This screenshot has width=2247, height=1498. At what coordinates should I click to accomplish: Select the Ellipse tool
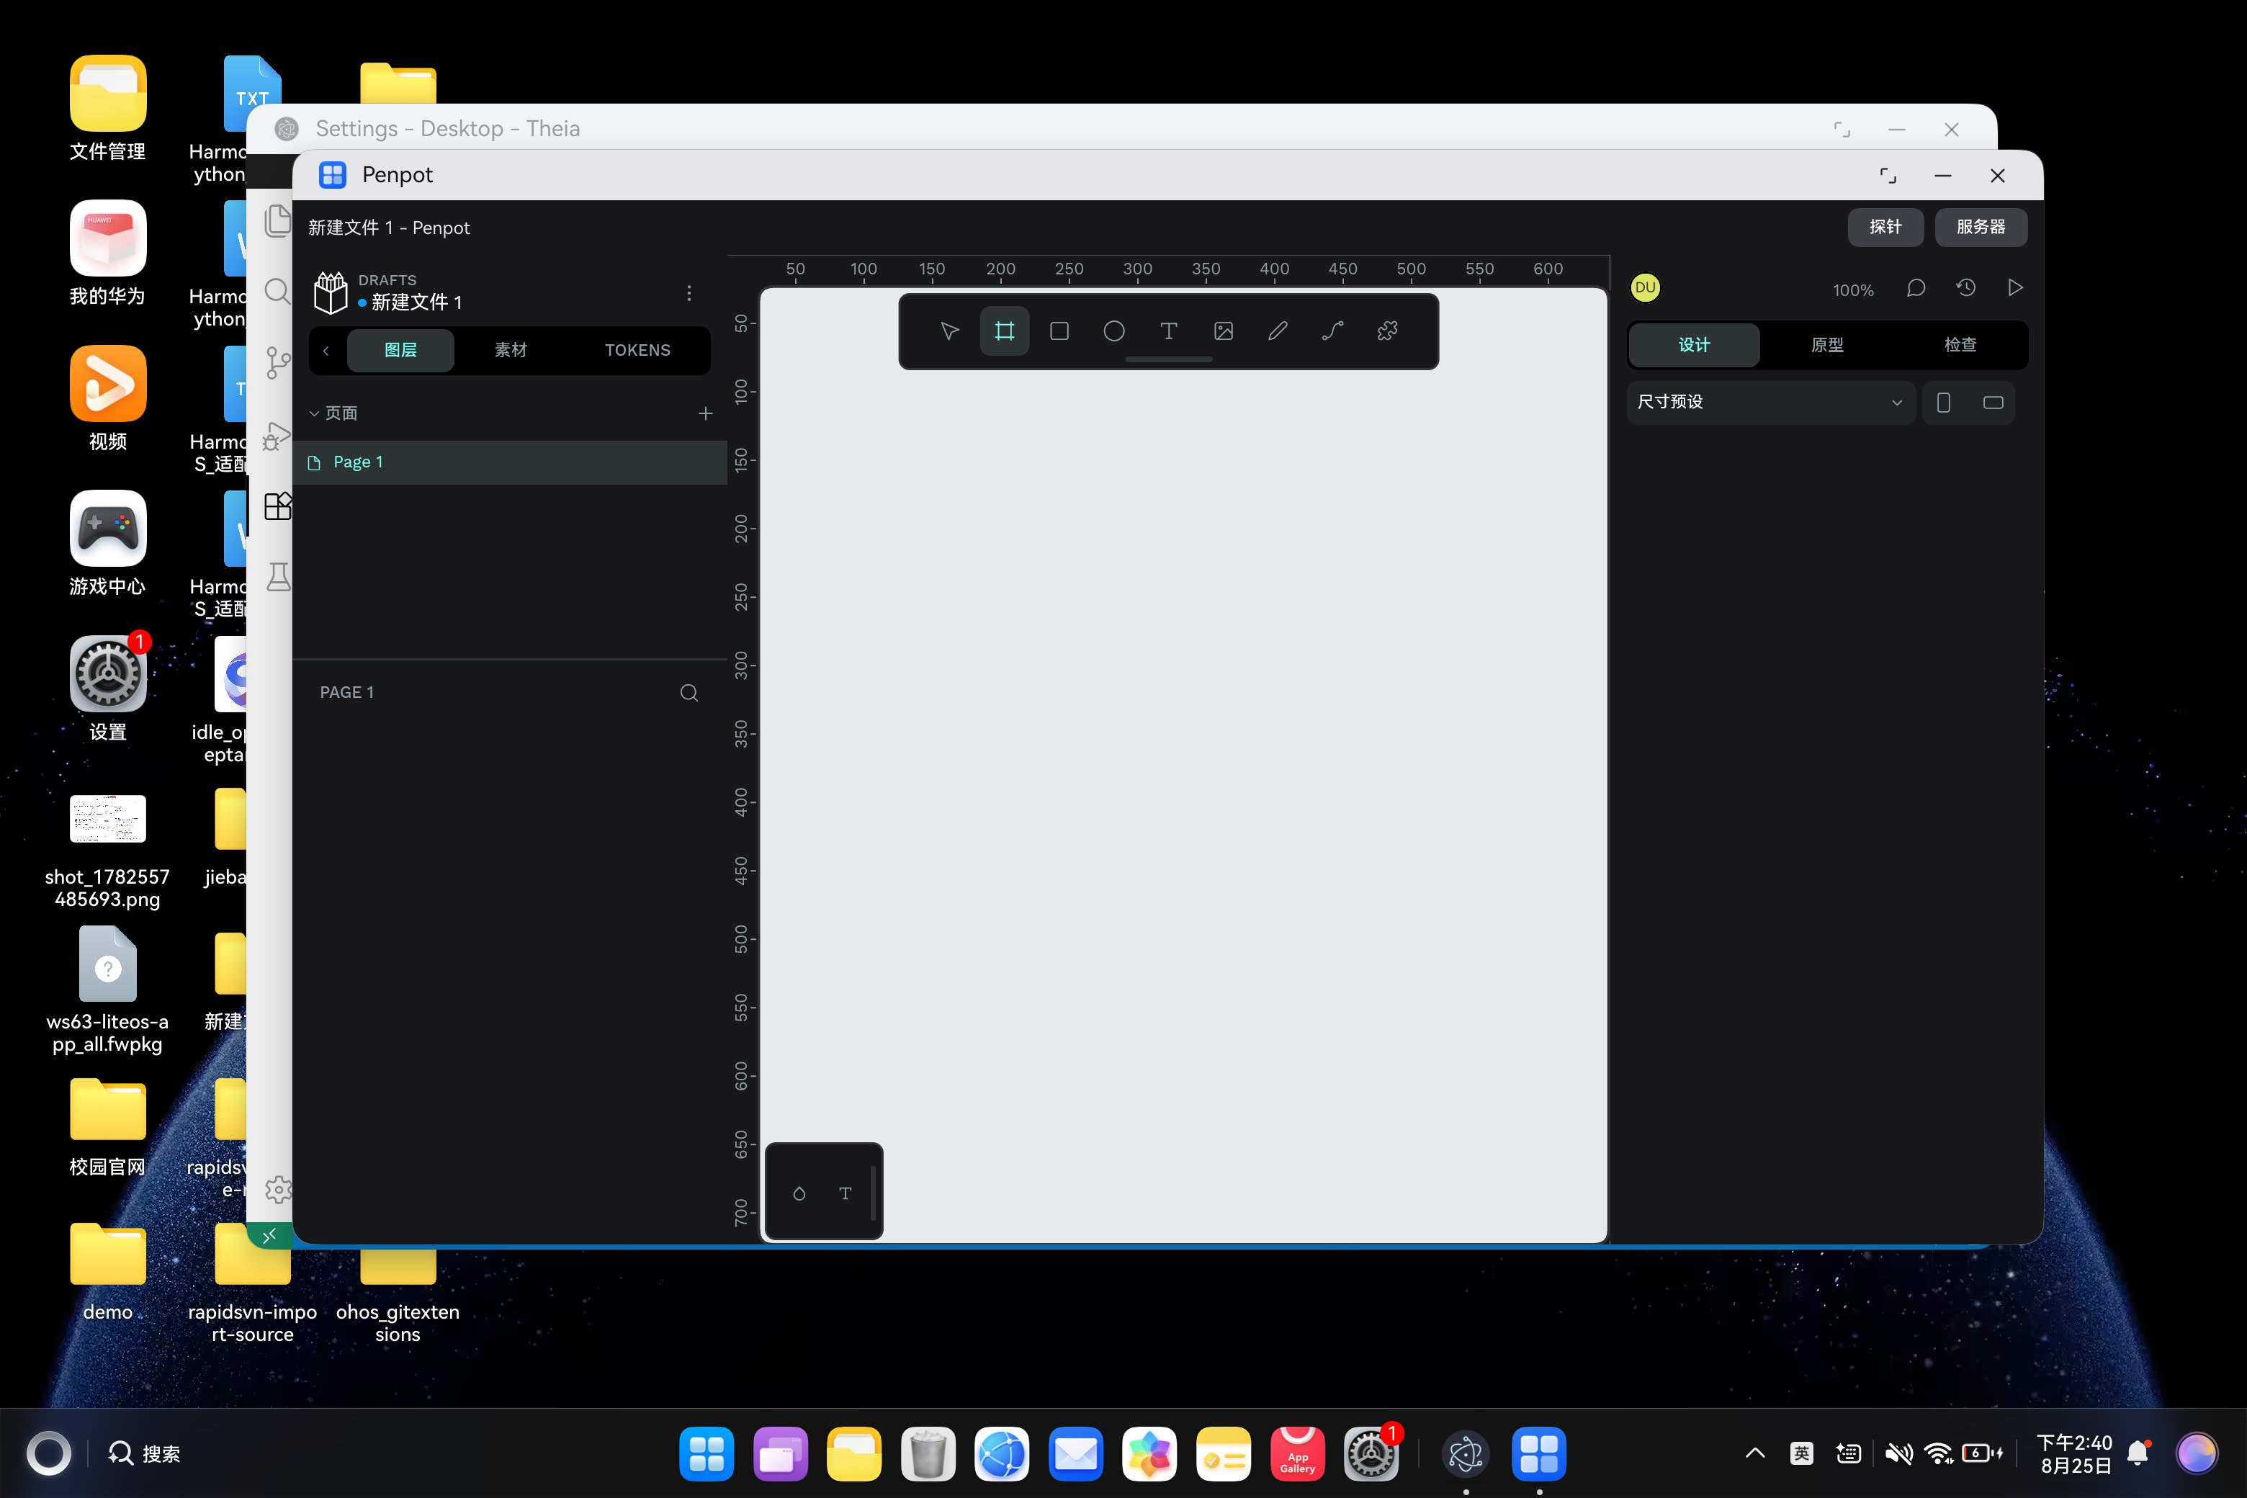tap(1114, 331)
